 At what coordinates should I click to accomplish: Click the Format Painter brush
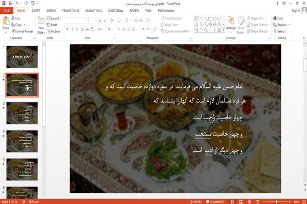pos(23,31)
